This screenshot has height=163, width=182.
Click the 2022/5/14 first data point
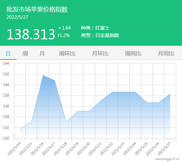point(20,129)
